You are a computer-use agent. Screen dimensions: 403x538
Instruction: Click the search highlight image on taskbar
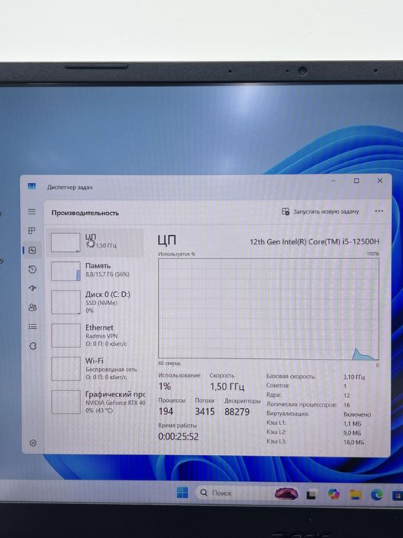tap(286, 493)
